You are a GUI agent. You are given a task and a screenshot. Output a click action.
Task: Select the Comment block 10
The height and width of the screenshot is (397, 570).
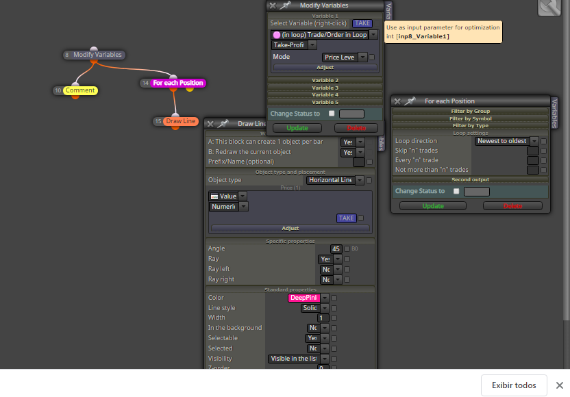[x=75, y=90]
